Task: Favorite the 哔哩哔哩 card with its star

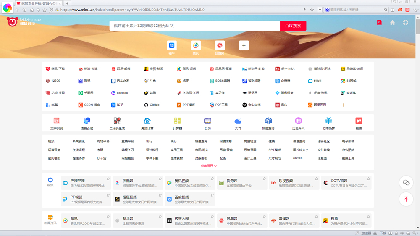Action: pos(108,178)
